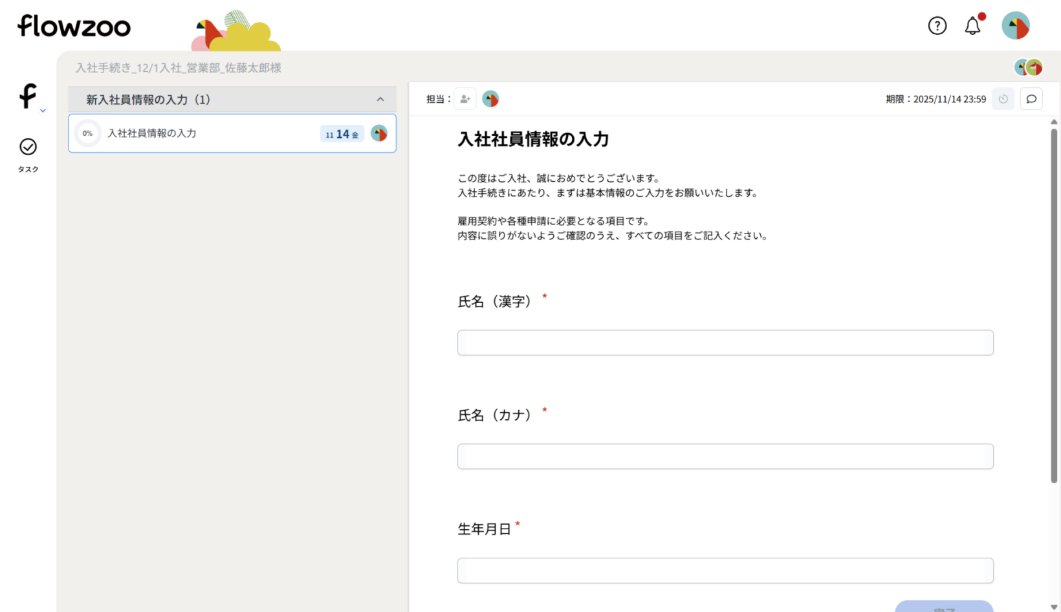Click the assignee avatar next to 担当

point(490,99)
